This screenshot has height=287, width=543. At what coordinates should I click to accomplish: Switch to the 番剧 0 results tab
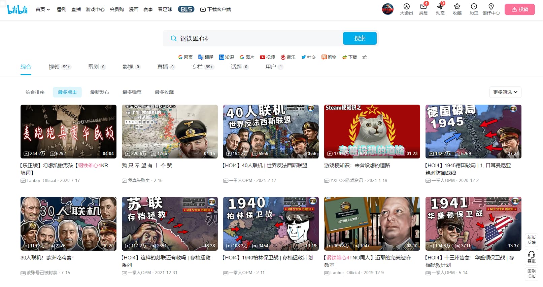[x=97, y=67]
